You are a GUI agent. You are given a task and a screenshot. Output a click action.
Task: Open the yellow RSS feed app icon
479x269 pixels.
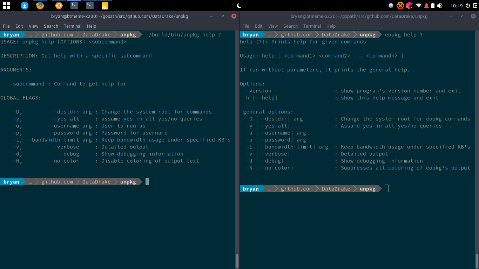pyautogui.click(x=105, y=6)
